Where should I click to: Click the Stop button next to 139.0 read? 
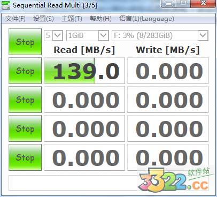pyautogui.click(x=25, y=71)
